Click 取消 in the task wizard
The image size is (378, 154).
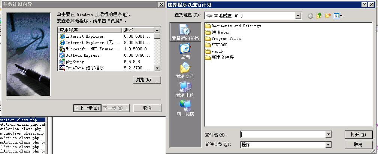click(x=147, y=108)
